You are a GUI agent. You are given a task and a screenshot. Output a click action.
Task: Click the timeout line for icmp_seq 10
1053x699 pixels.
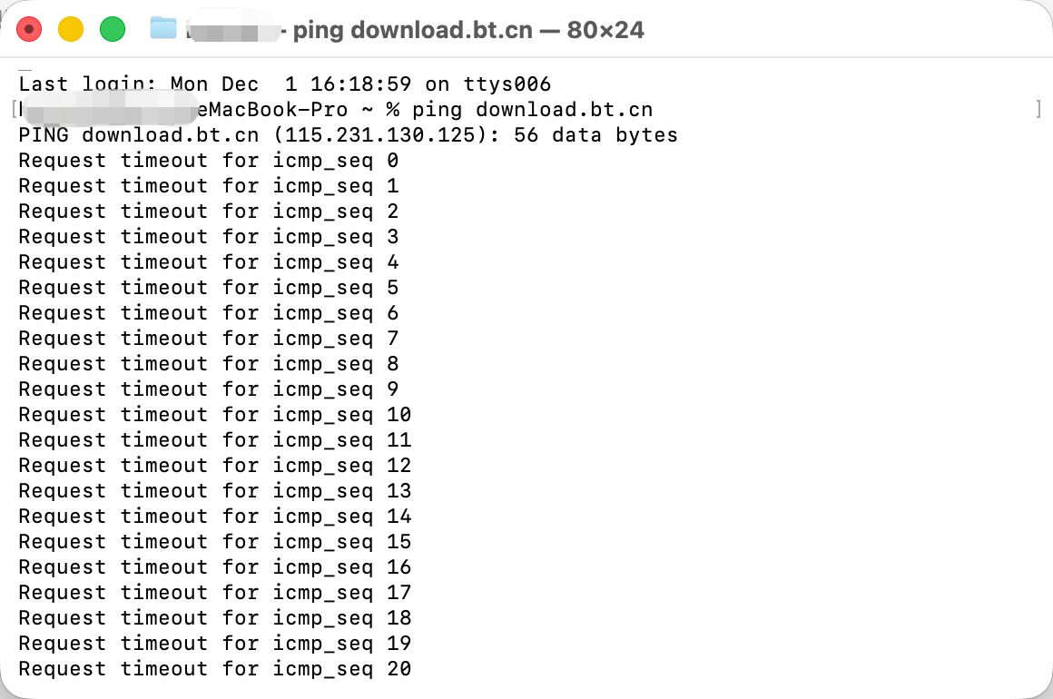click(x=214, y=415)
